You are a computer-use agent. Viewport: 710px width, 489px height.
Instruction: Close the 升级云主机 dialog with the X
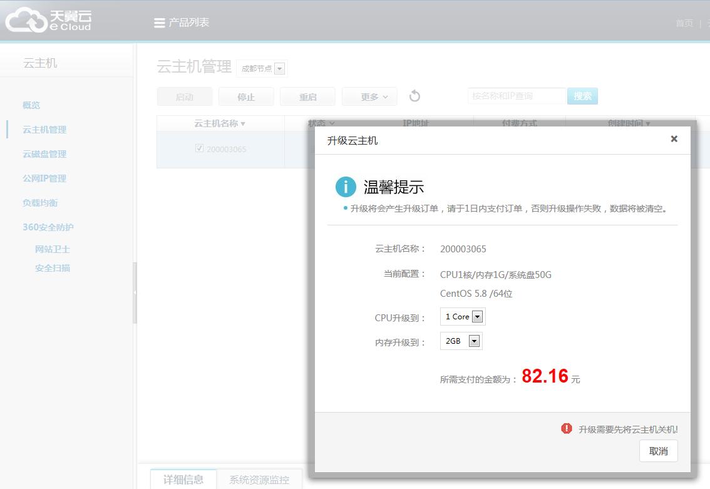point(674,139)
